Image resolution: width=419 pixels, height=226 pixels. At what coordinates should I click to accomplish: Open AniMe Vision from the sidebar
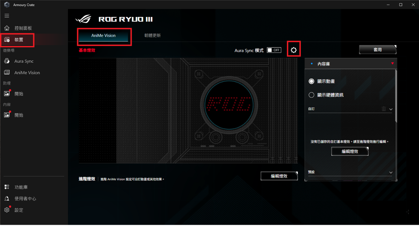coord(22,73)
